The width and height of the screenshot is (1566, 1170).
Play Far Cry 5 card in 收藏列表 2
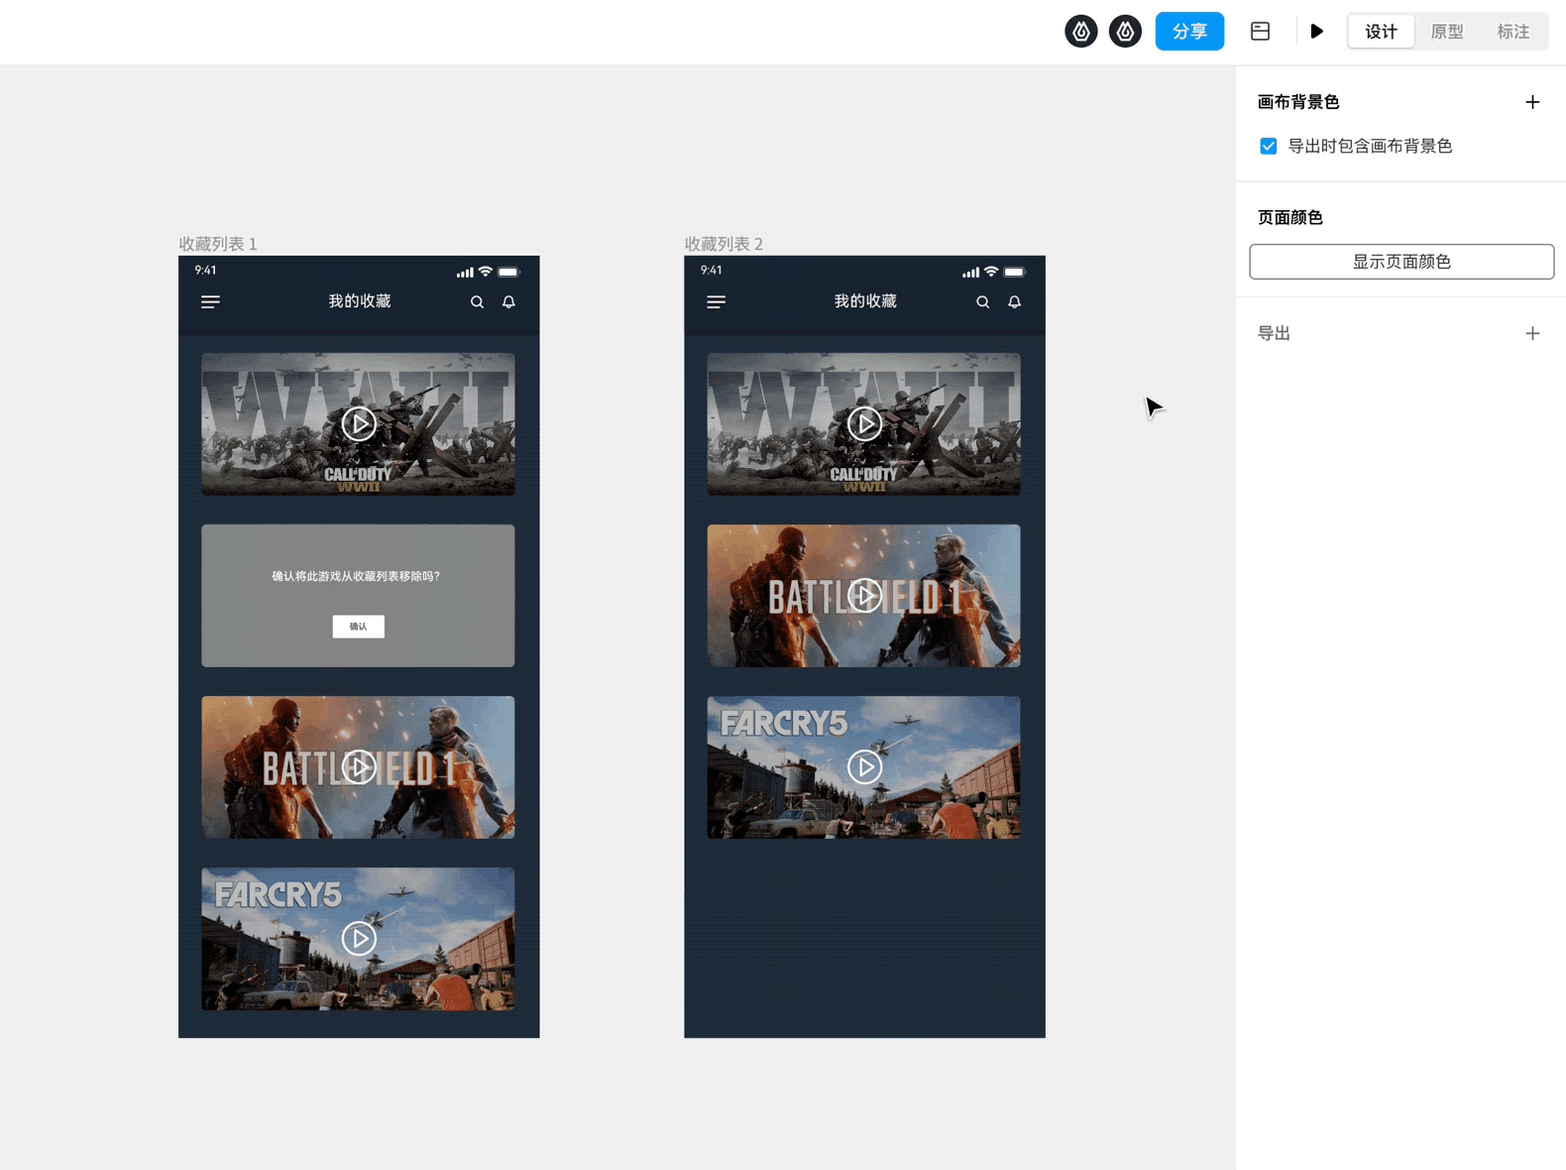pos(864,766)
